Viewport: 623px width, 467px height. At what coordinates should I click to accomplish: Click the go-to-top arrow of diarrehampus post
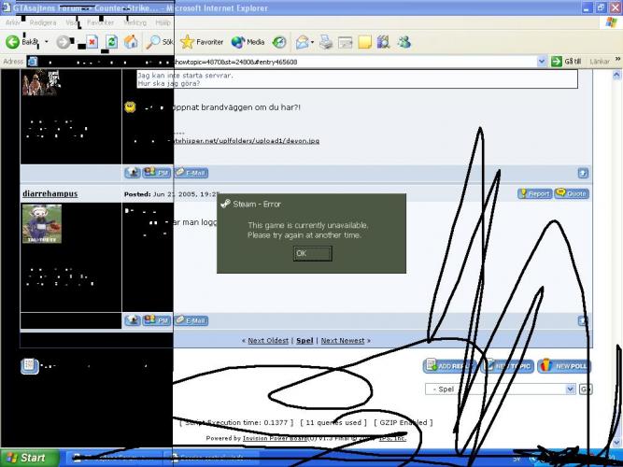pyautogui.click(x=583, y=320)
